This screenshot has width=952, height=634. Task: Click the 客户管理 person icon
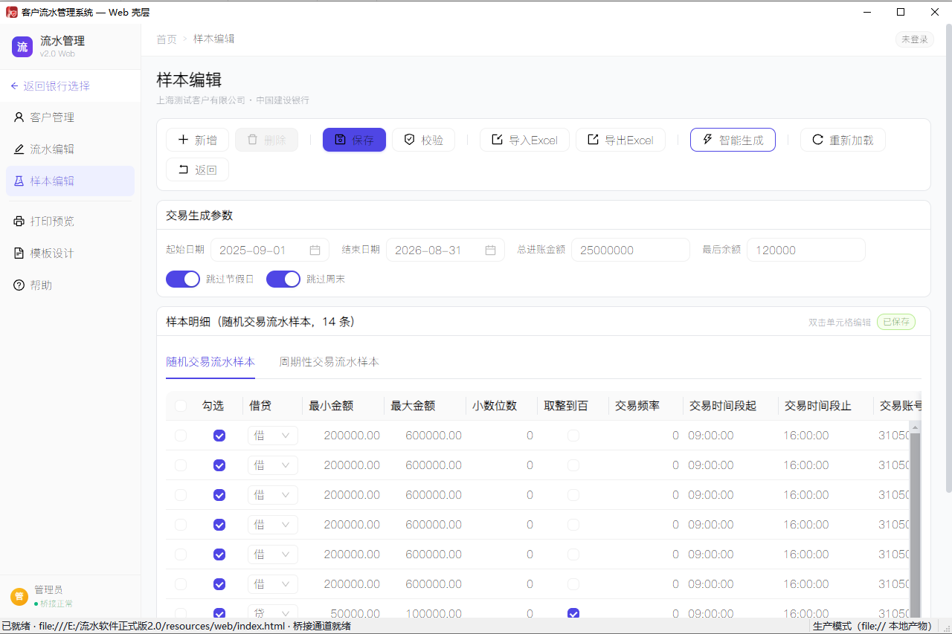coord(19,117)
